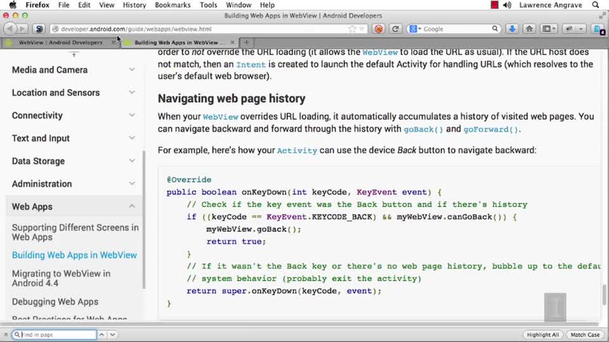The width and height of the screenshot is (609, 342).
Task: Open the Bookmarks menu
Action: coord(173,5)
